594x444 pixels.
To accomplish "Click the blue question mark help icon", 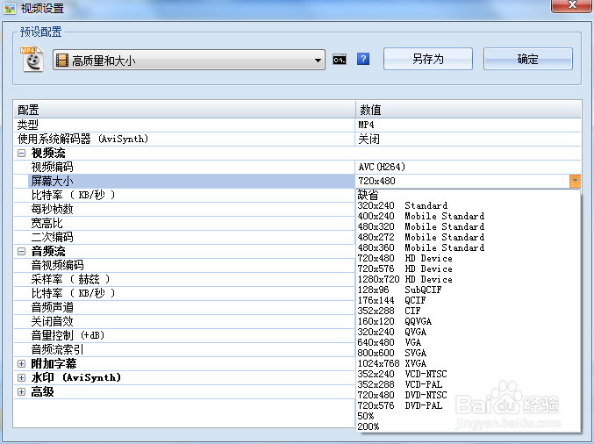I will [x=363, y=59].
